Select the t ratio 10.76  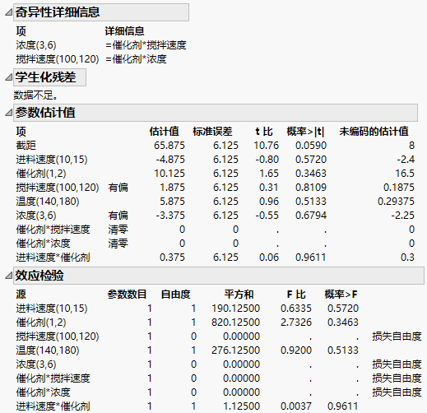(266, 146)
